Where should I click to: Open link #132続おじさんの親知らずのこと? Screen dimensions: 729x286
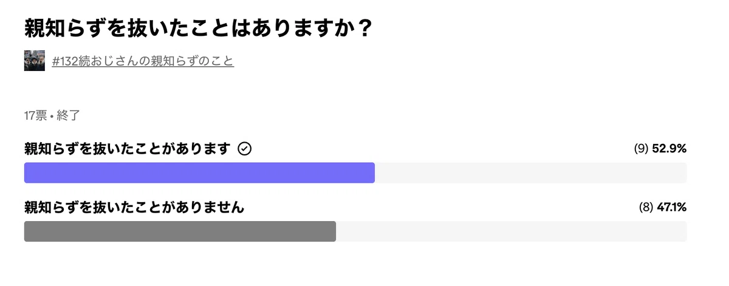click(x=143, y=61)
